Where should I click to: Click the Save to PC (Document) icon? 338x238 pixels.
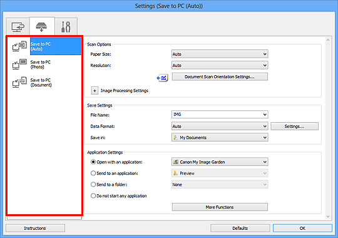[19, 82]
